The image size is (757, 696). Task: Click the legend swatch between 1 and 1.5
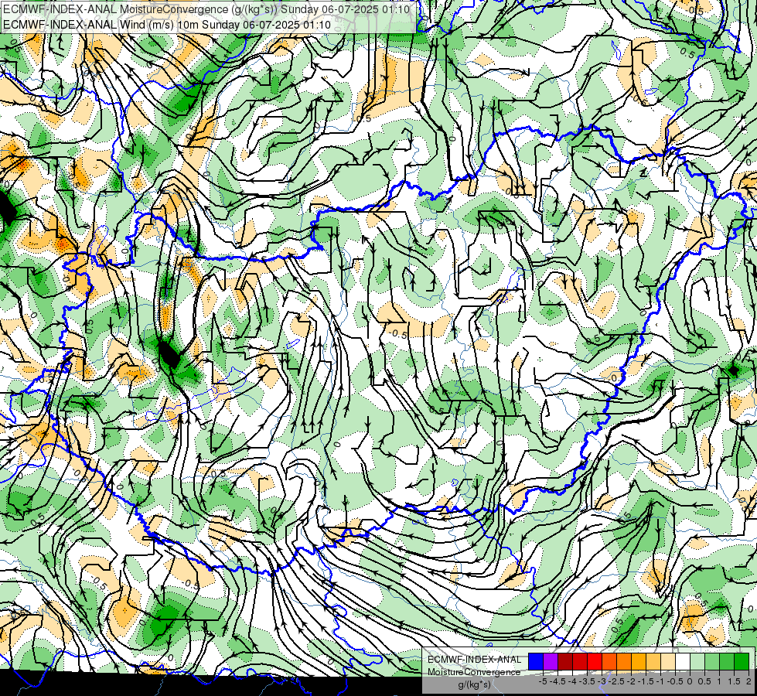(727, 661)
